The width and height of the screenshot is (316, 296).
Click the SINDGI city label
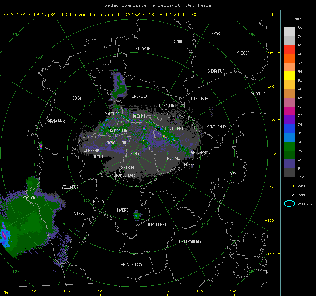click(179, 42)
